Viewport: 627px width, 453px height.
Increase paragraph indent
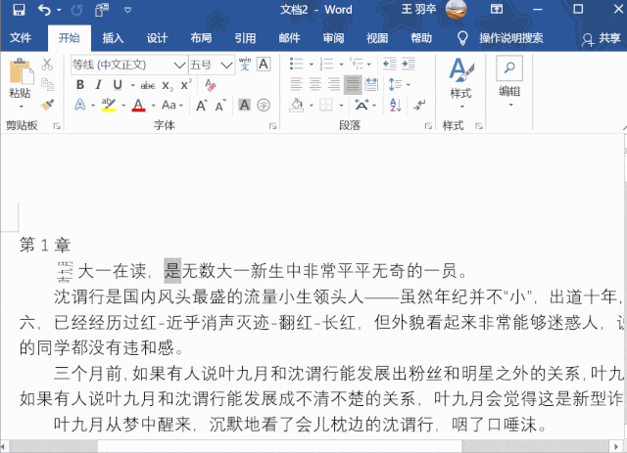pyautogui.click(x=409, y=64)
